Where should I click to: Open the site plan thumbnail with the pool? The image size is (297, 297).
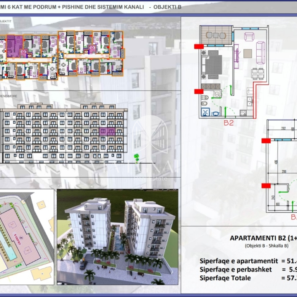(x=27, y=237)
